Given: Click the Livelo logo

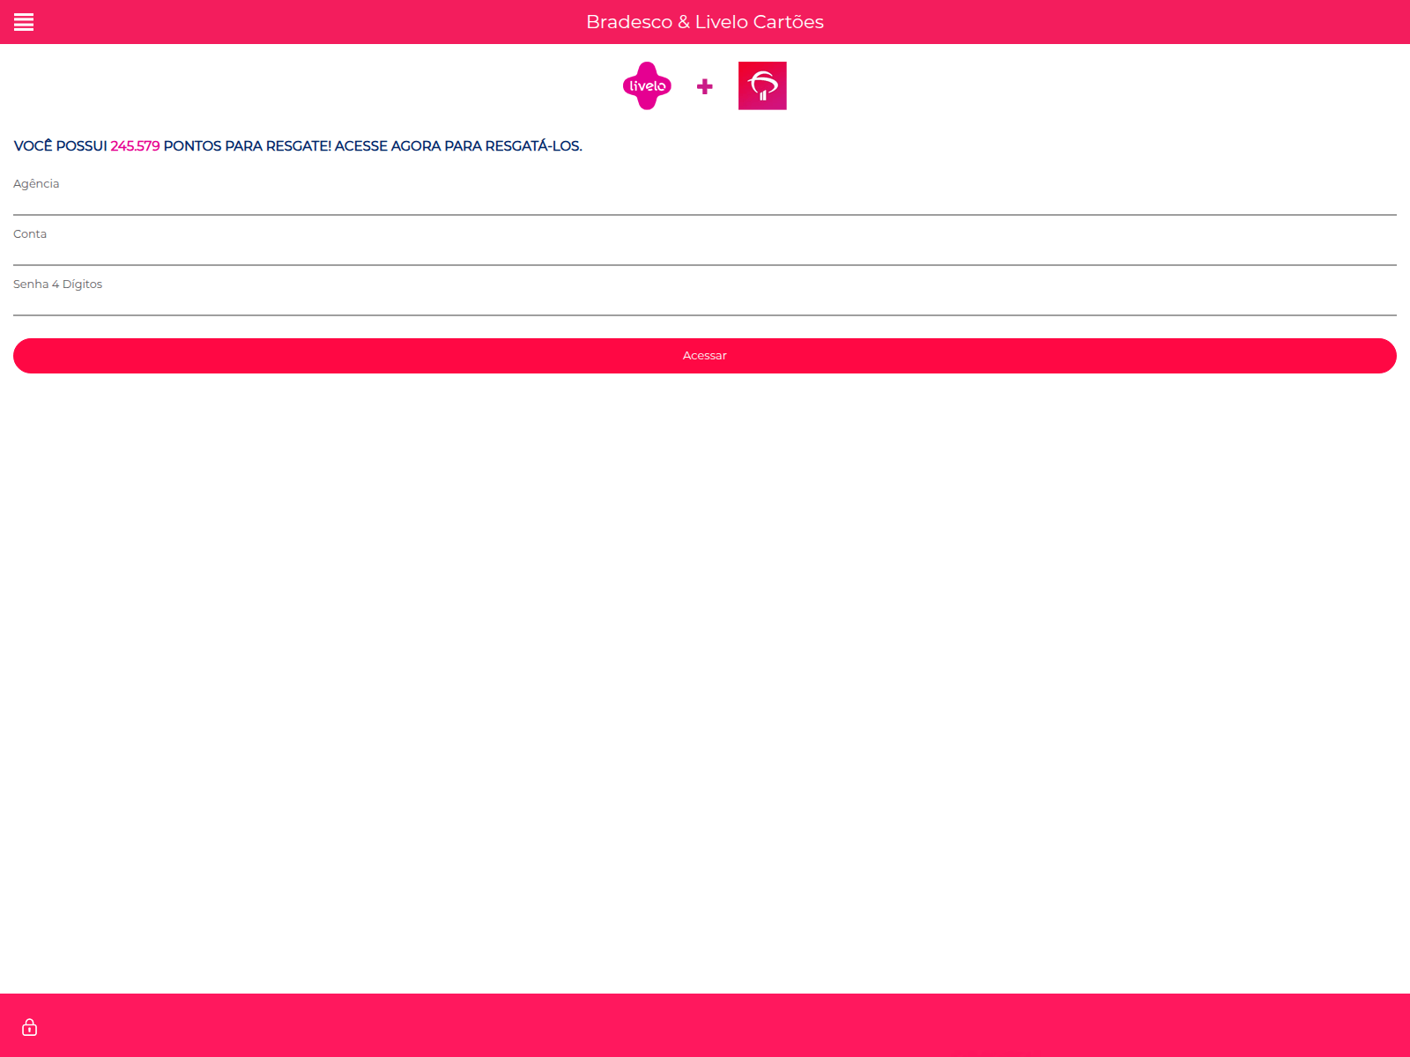Looking at the screenshot, I should click(647, 85).
